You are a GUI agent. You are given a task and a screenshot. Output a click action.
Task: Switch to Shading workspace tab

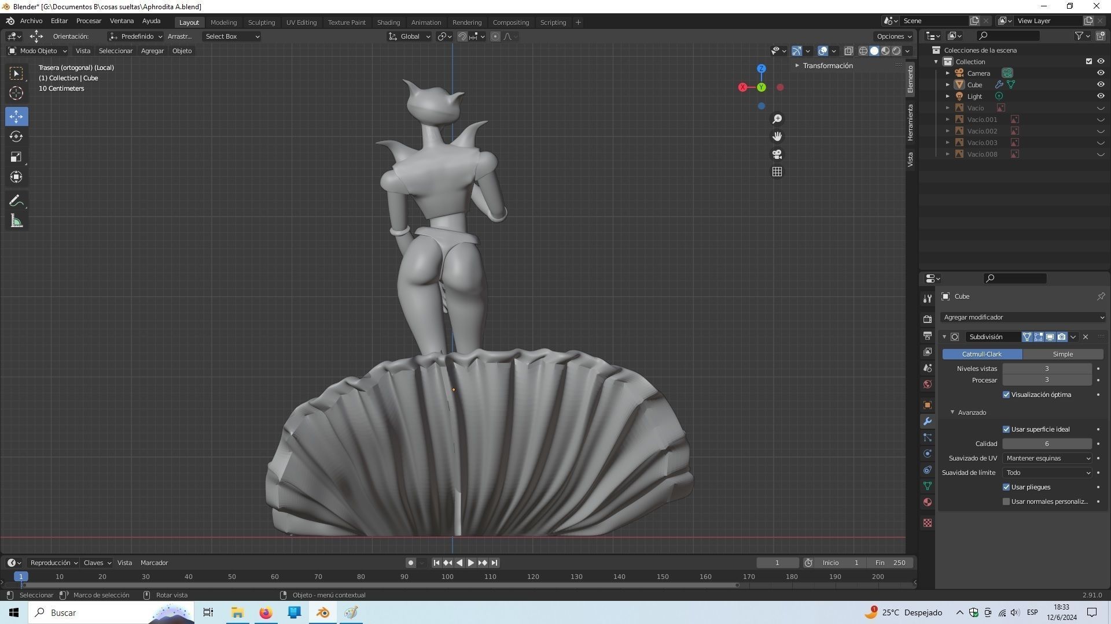click(388, 23)
